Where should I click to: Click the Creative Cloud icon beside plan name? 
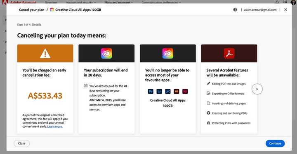coord(52,9)
